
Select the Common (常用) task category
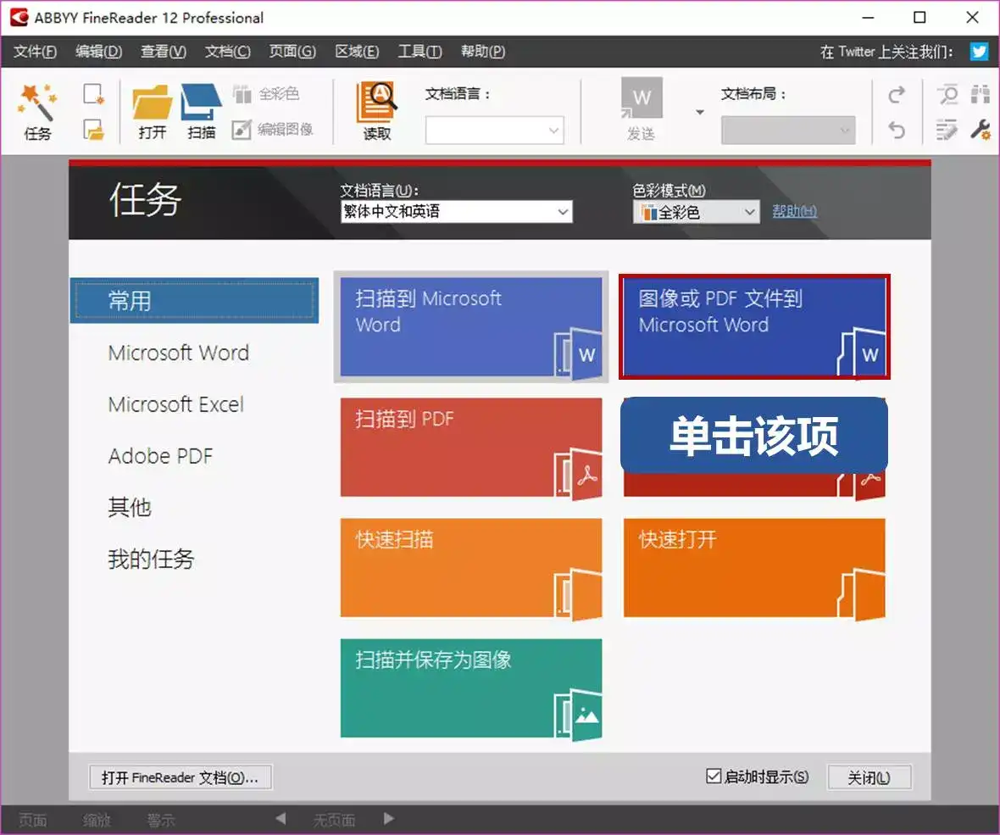194,300
